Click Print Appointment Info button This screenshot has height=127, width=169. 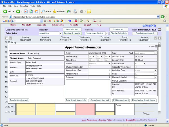pyautogui.click(x=76, y=100)
